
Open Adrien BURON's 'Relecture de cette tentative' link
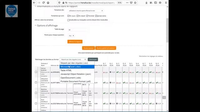(45, 74)
